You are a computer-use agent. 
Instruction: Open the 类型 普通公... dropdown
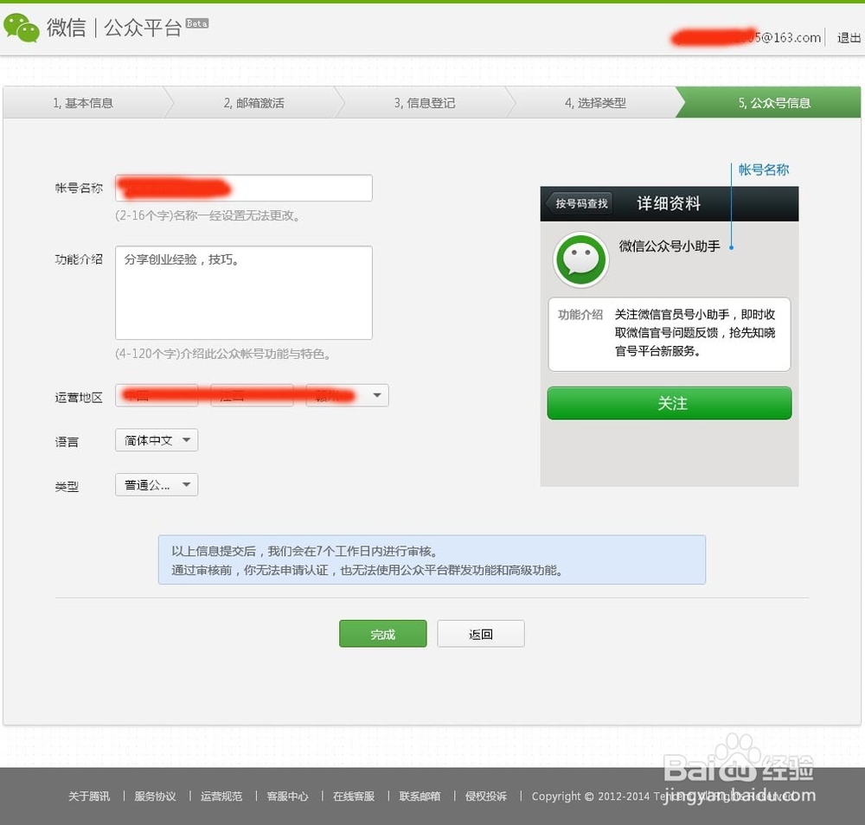point(157,485)
